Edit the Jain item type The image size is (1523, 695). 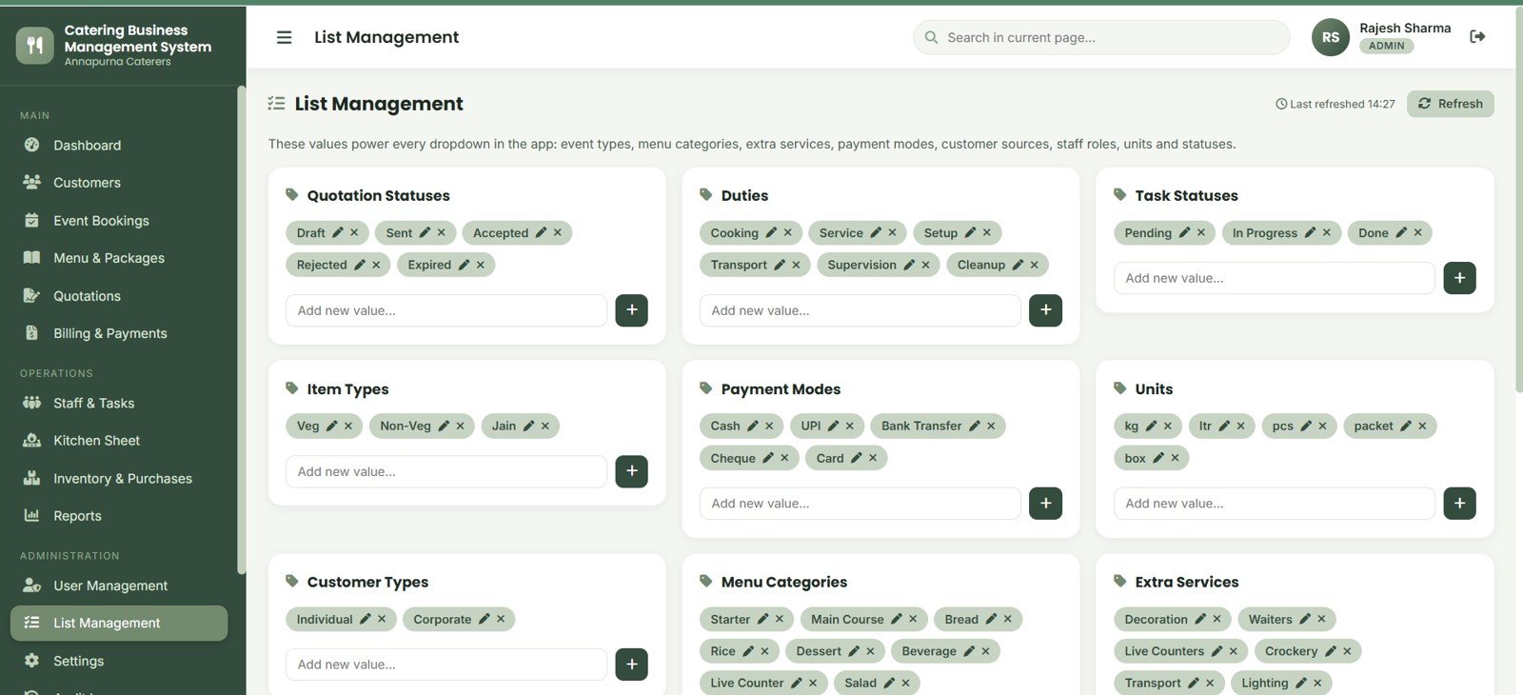coord(528,426)
